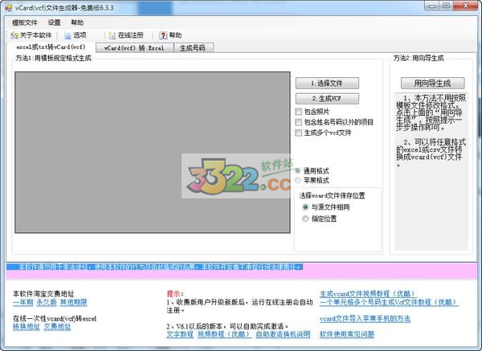This screenshot has height=351, width=482.
Task: Open the 转换地址 link
Action: [27, 327]
